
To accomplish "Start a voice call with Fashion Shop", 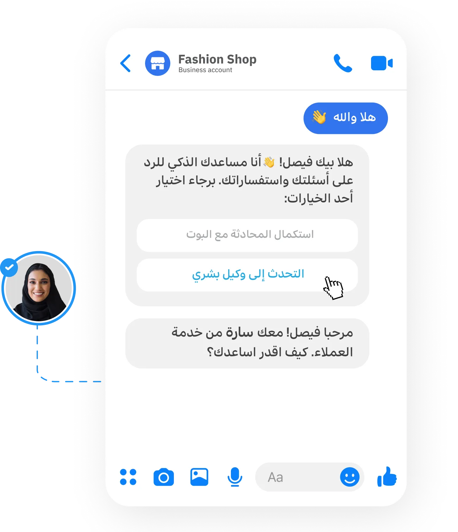I will 343,63.
